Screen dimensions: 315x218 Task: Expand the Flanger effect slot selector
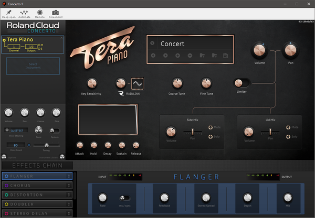click(69, 176)
